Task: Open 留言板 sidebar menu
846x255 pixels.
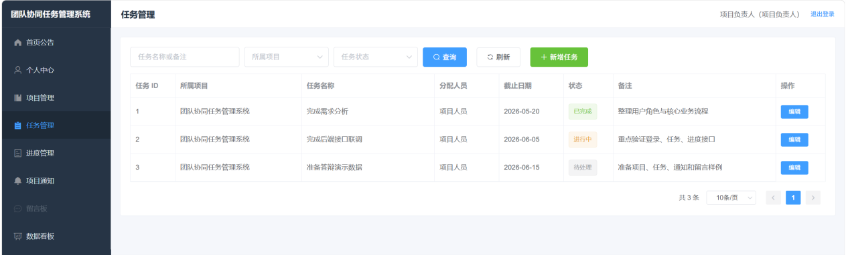Action: 56,209
